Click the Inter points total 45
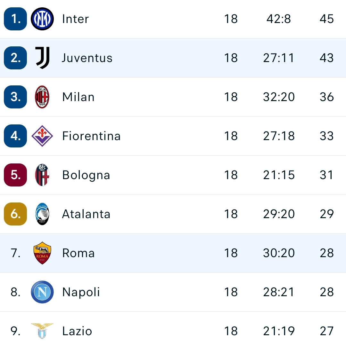 tap(326, 19)
